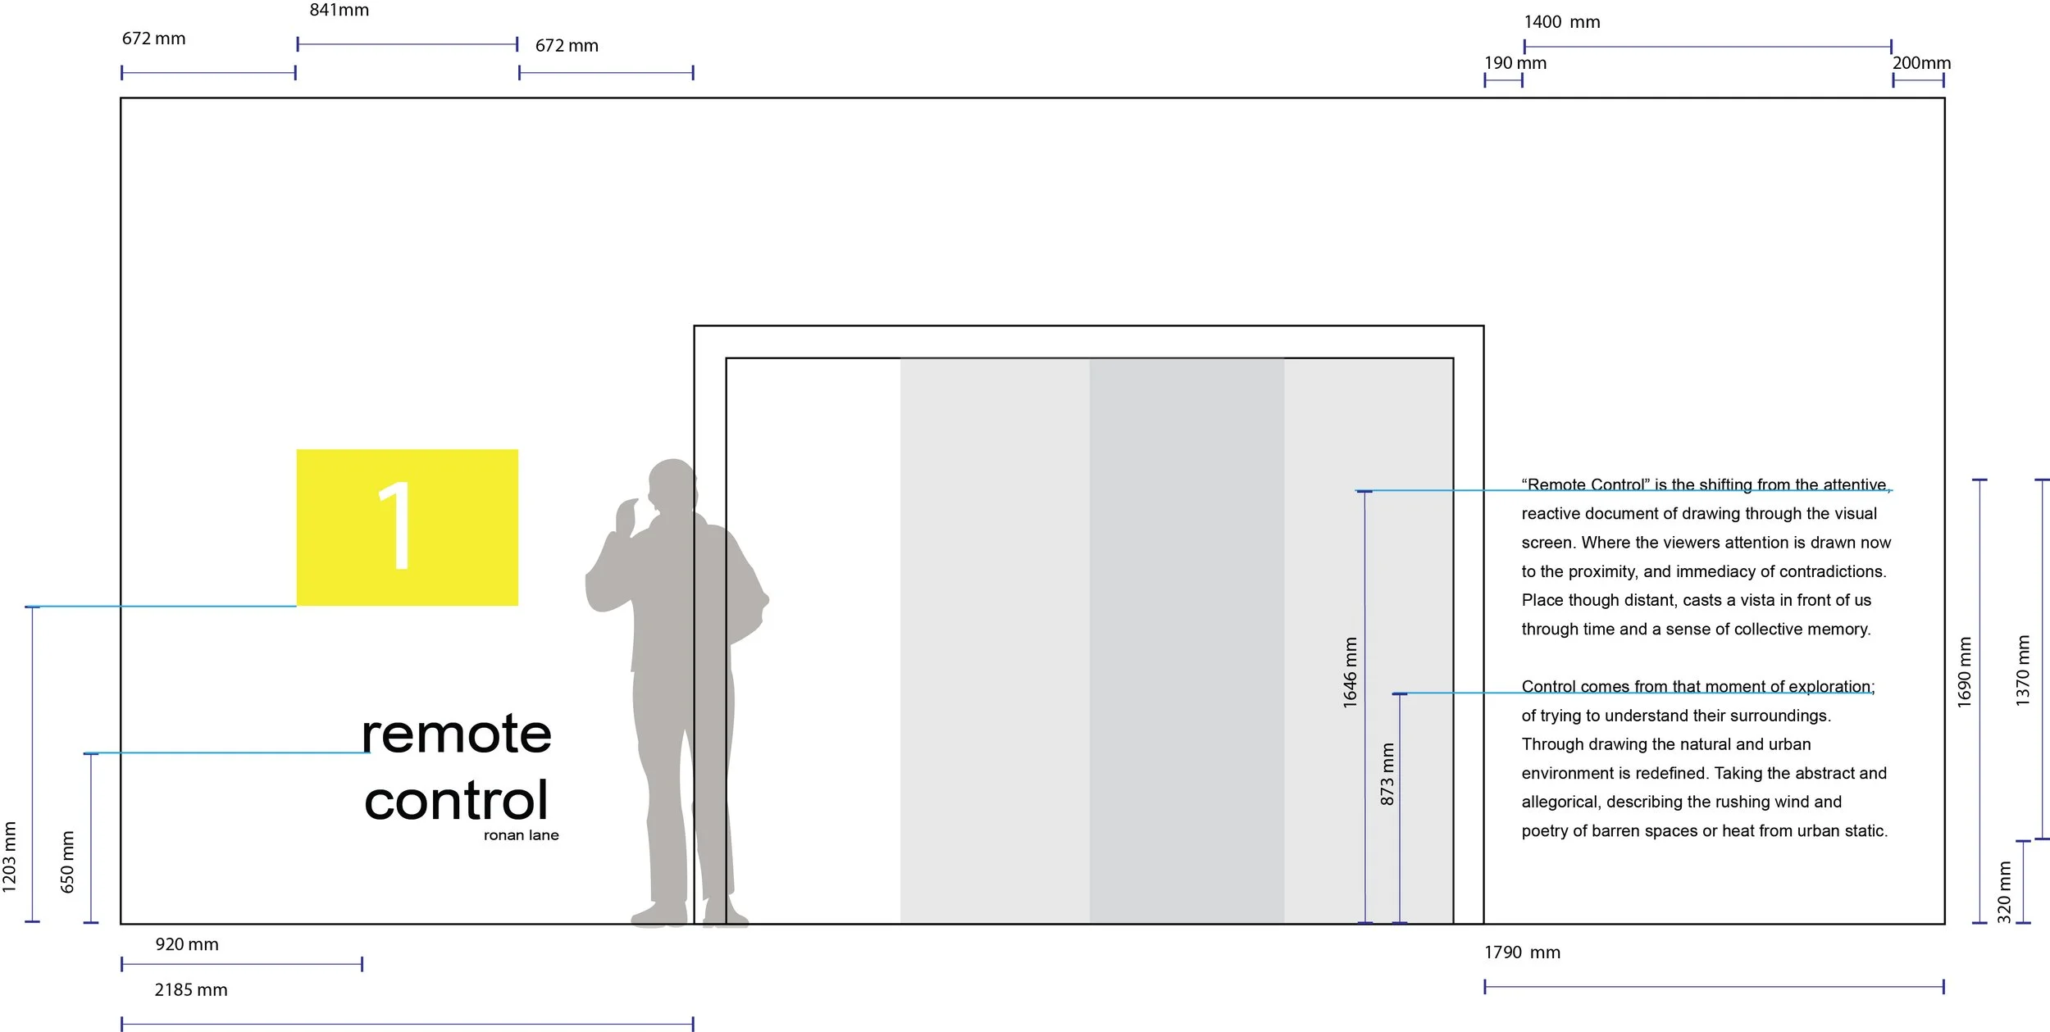This screenshot has width=2050, height=1032.
Task: Click the 320 mm vertical dimension label
Action: [2004, 892]
